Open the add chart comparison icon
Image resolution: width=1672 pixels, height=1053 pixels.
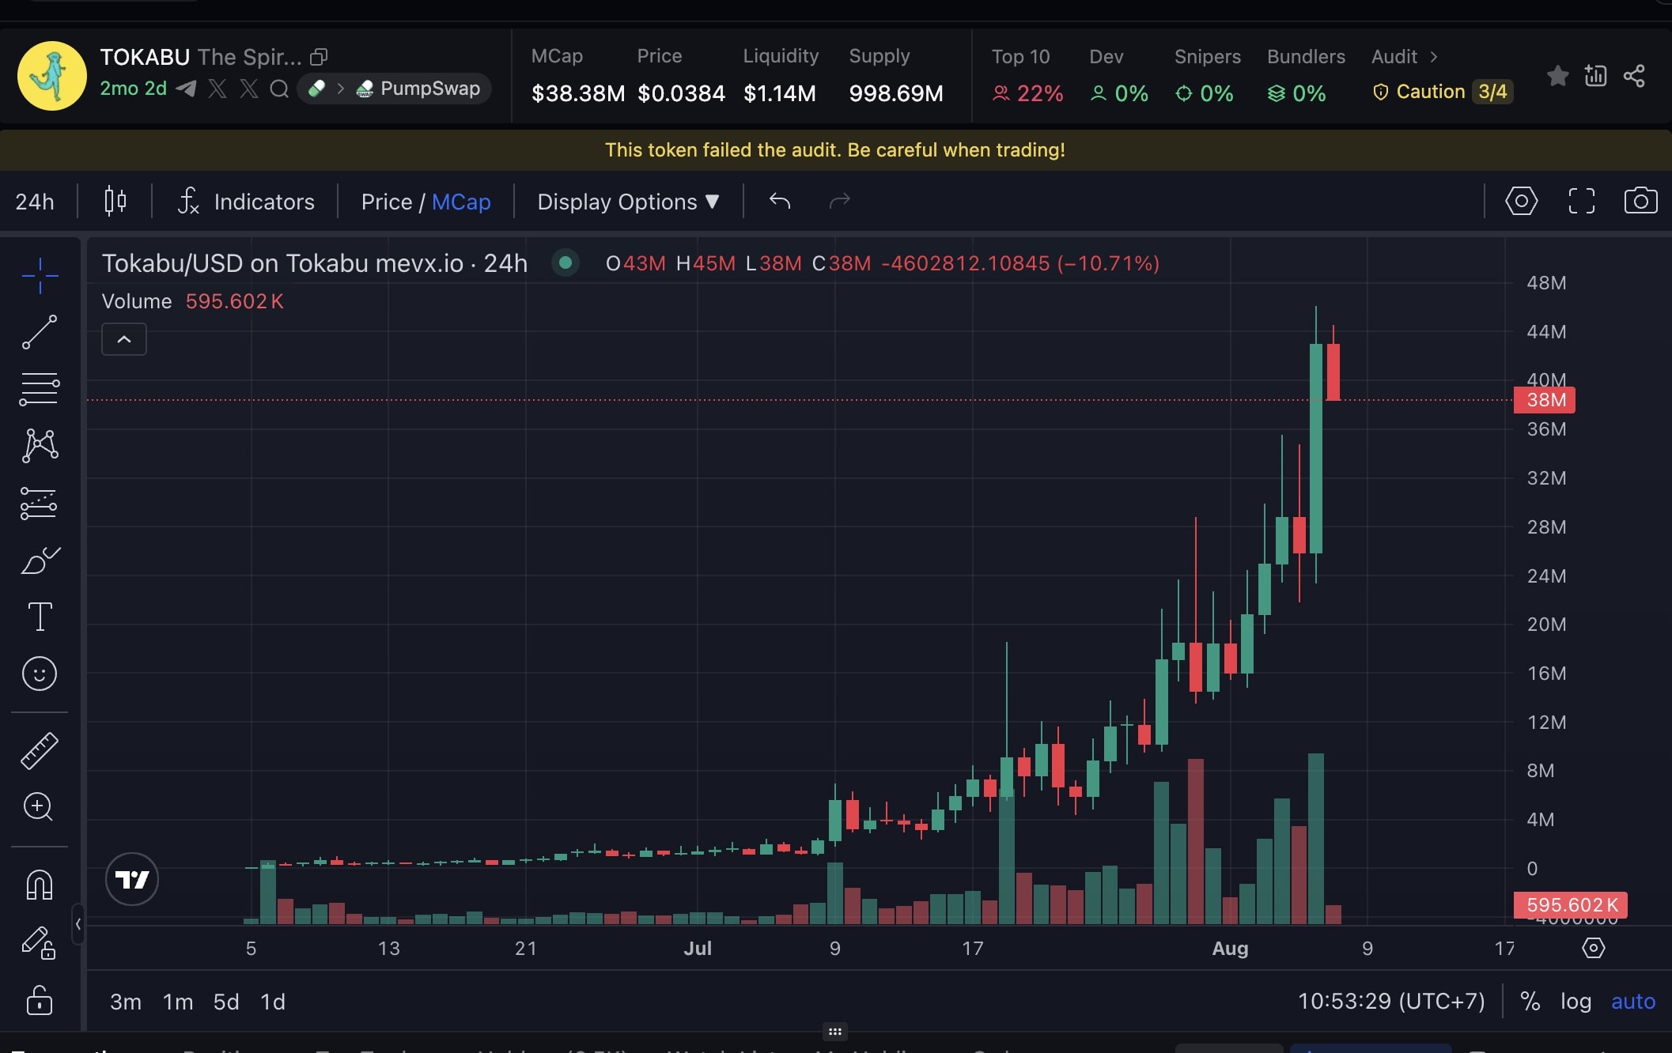tap(1595, 76)
